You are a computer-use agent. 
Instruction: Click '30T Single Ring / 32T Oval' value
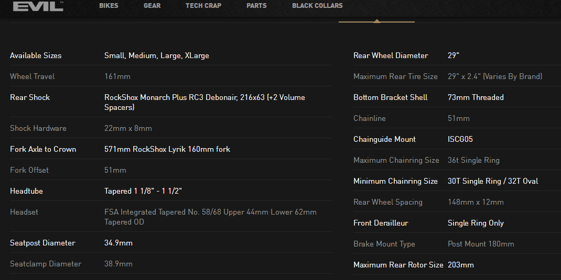(493, 181)
